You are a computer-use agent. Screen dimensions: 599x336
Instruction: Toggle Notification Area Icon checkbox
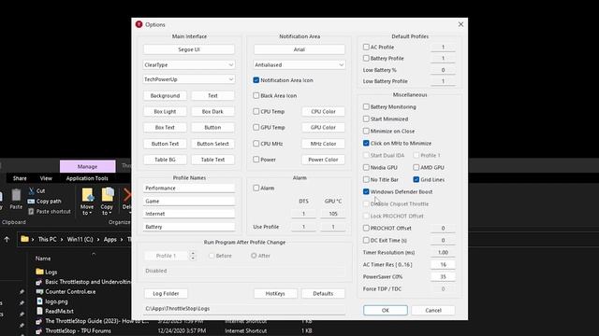[256, 80]
